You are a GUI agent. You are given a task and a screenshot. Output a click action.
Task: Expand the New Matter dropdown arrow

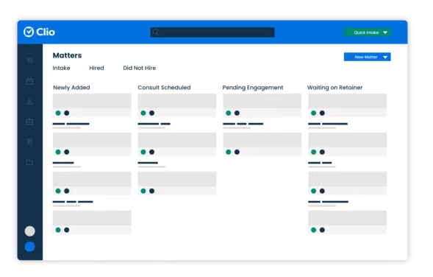(x=385, y=57)
